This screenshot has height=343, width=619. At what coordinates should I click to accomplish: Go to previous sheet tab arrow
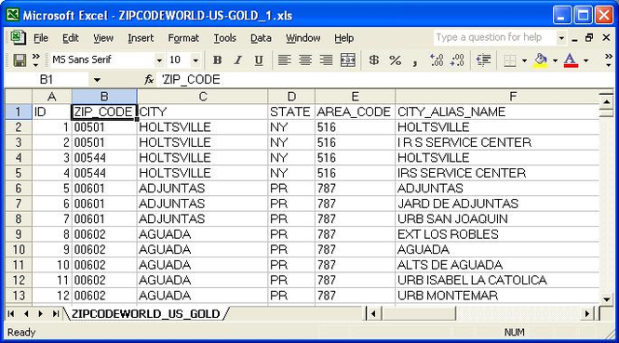26,314
